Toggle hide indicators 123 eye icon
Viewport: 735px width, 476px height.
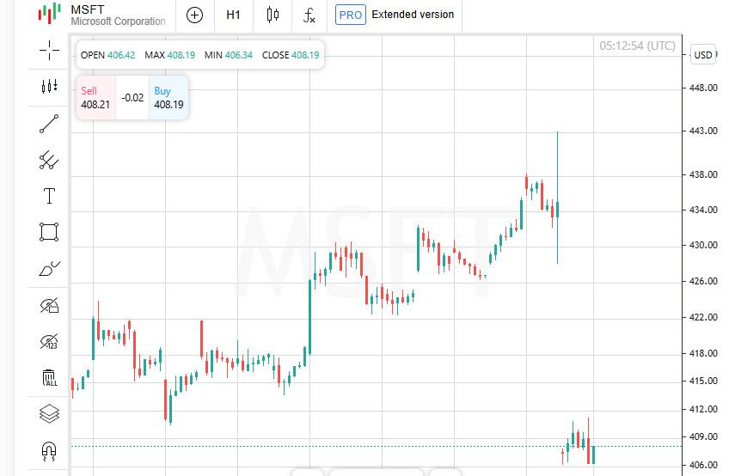pos(49,342)
